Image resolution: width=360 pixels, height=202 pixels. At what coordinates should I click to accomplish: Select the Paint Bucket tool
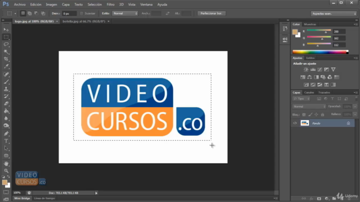(6, 111)
